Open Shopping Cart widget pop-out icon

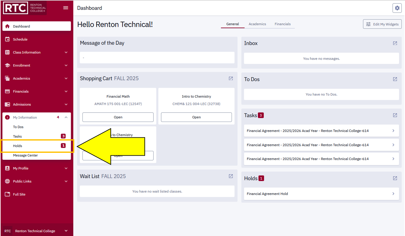tap(231, 78)
